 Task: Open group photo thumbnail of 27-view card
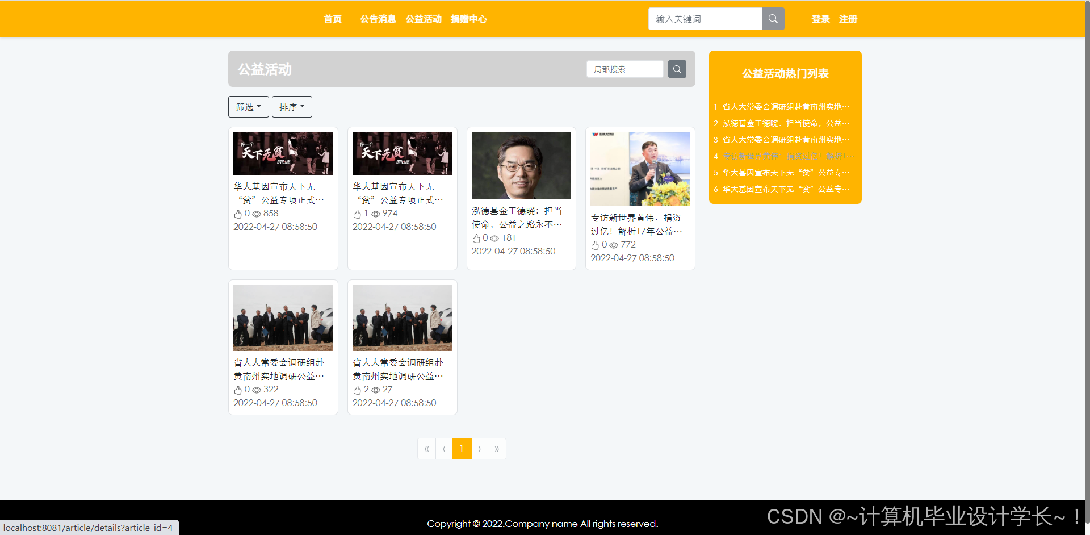point(403,317)
